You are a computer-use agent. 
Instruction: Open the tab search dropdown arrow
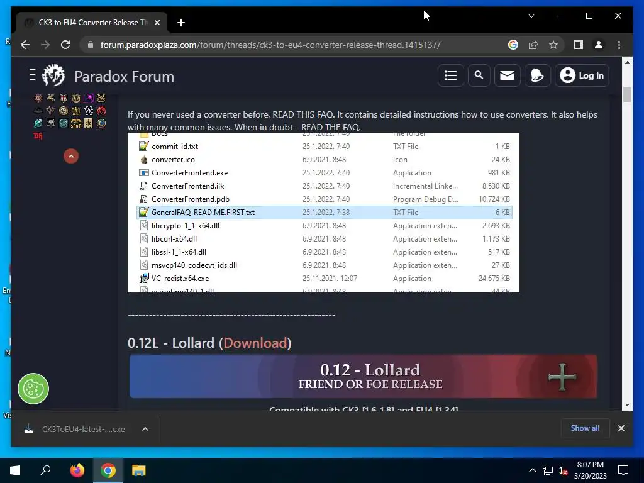531,16
